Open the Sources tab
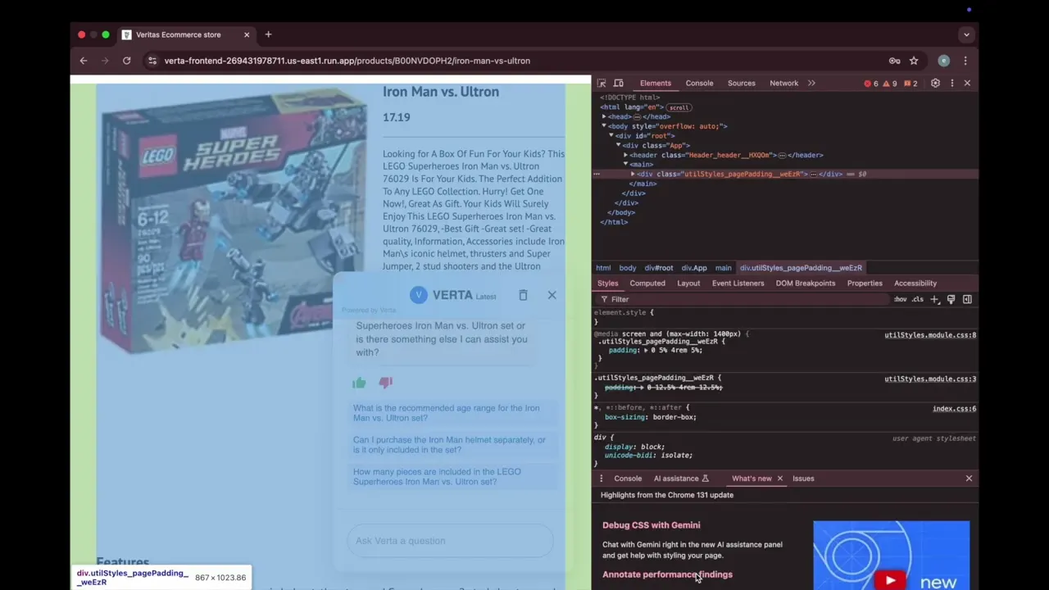1049x590 pixels. coord(741,83)
